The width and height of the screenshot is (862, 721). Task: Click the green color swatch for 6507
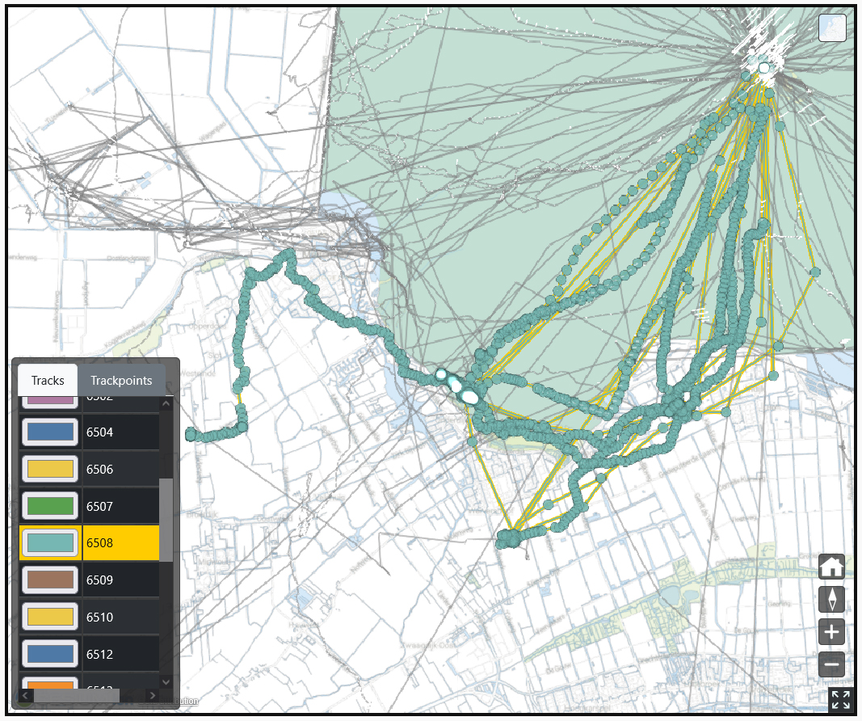point(50,506)
